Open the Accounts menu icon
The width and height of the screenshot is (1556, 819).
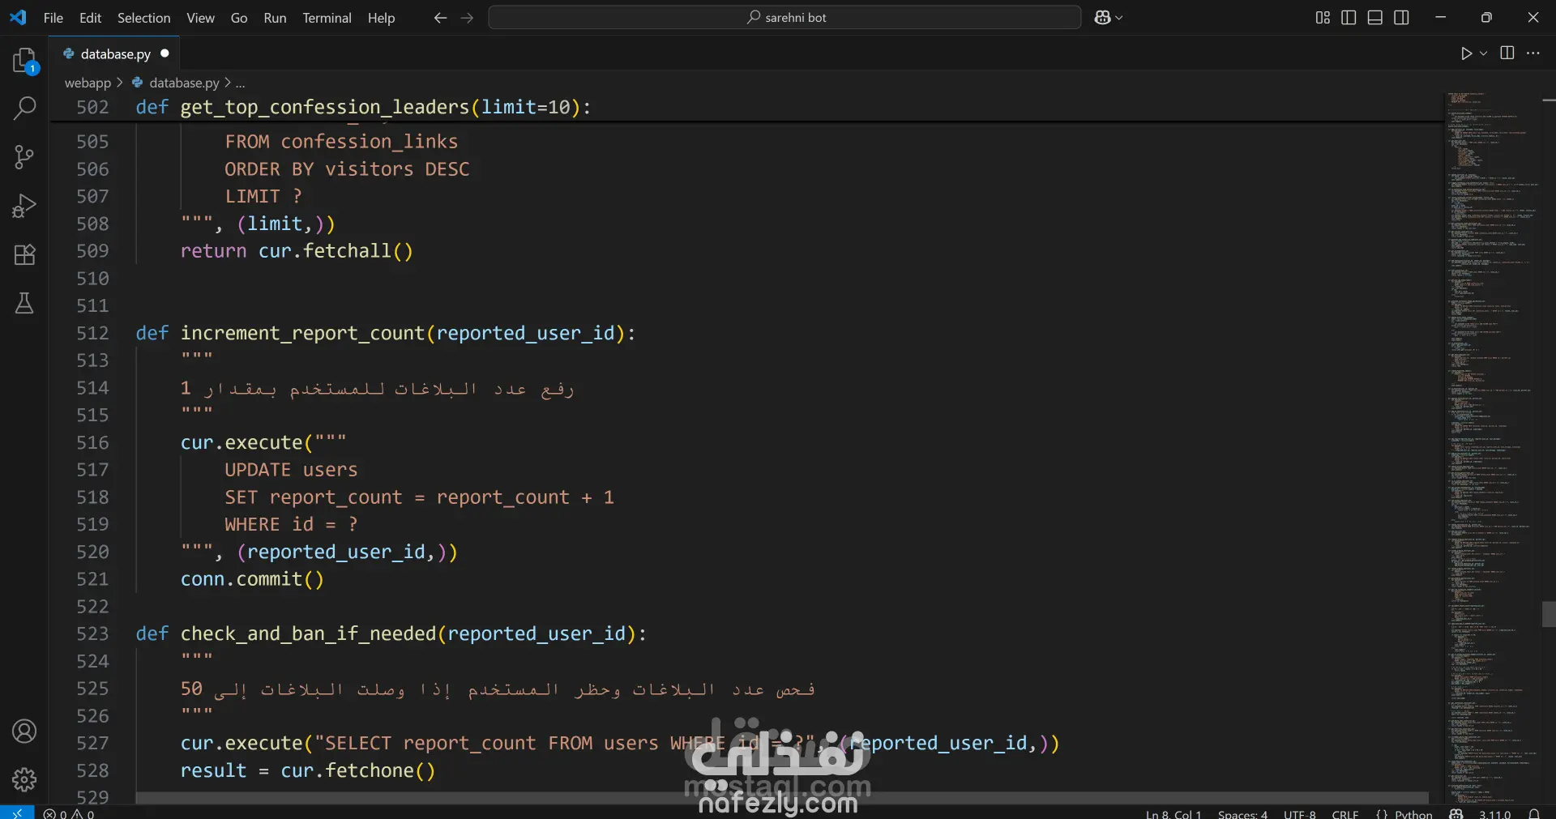(24, 732)
